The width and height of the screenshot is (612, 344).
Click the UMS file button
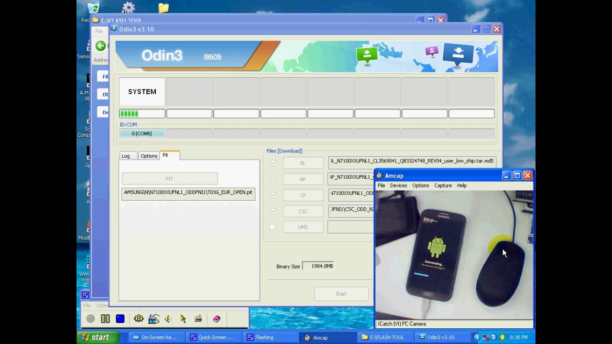pos(303,227)
